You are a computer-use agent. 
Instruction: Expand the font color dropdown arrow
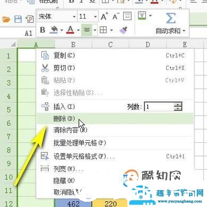tap(78, 30)
